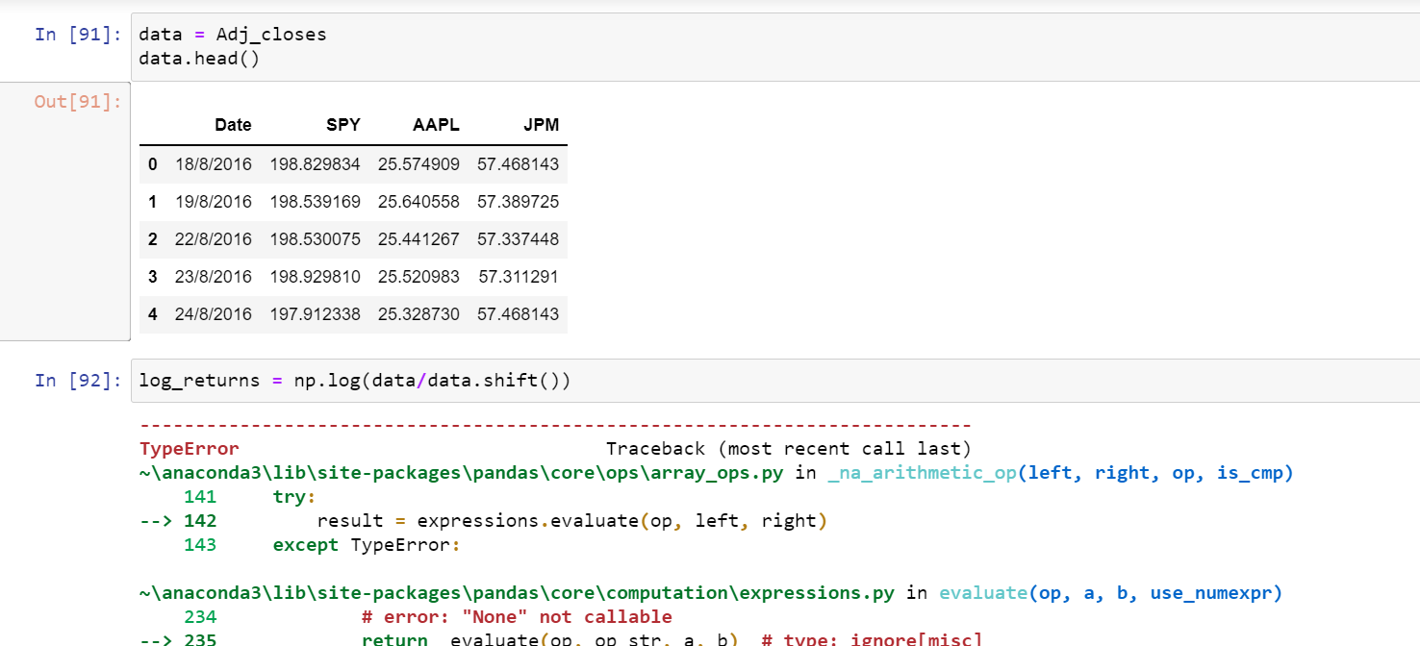Click the Out[91] output label

[x=75, y=101]
